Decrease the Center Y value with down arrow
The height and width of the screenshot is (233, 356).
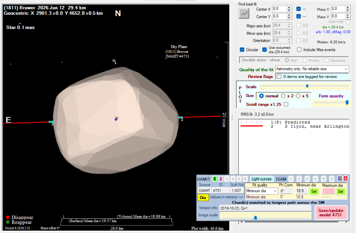[289, 18]
